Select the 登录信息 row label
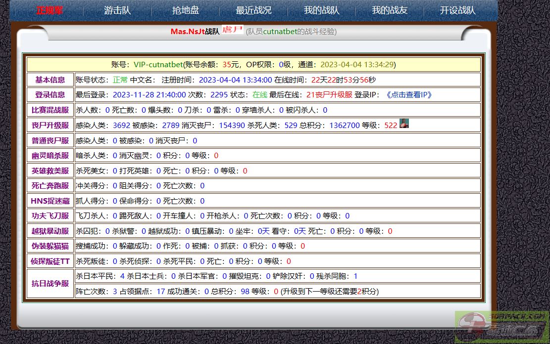The image size is (550, 344). click(50, 95)
